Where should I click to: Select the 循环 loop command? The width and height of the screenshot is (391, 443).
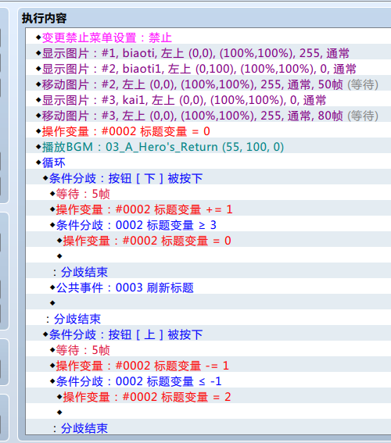208,163
